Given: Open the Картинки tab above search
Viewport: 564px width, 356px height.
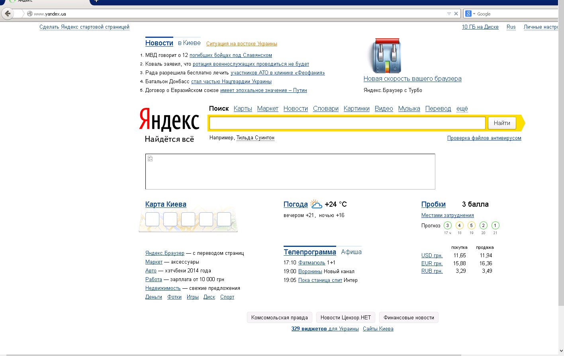Looking at the screenshot, I should coord(356,109).
